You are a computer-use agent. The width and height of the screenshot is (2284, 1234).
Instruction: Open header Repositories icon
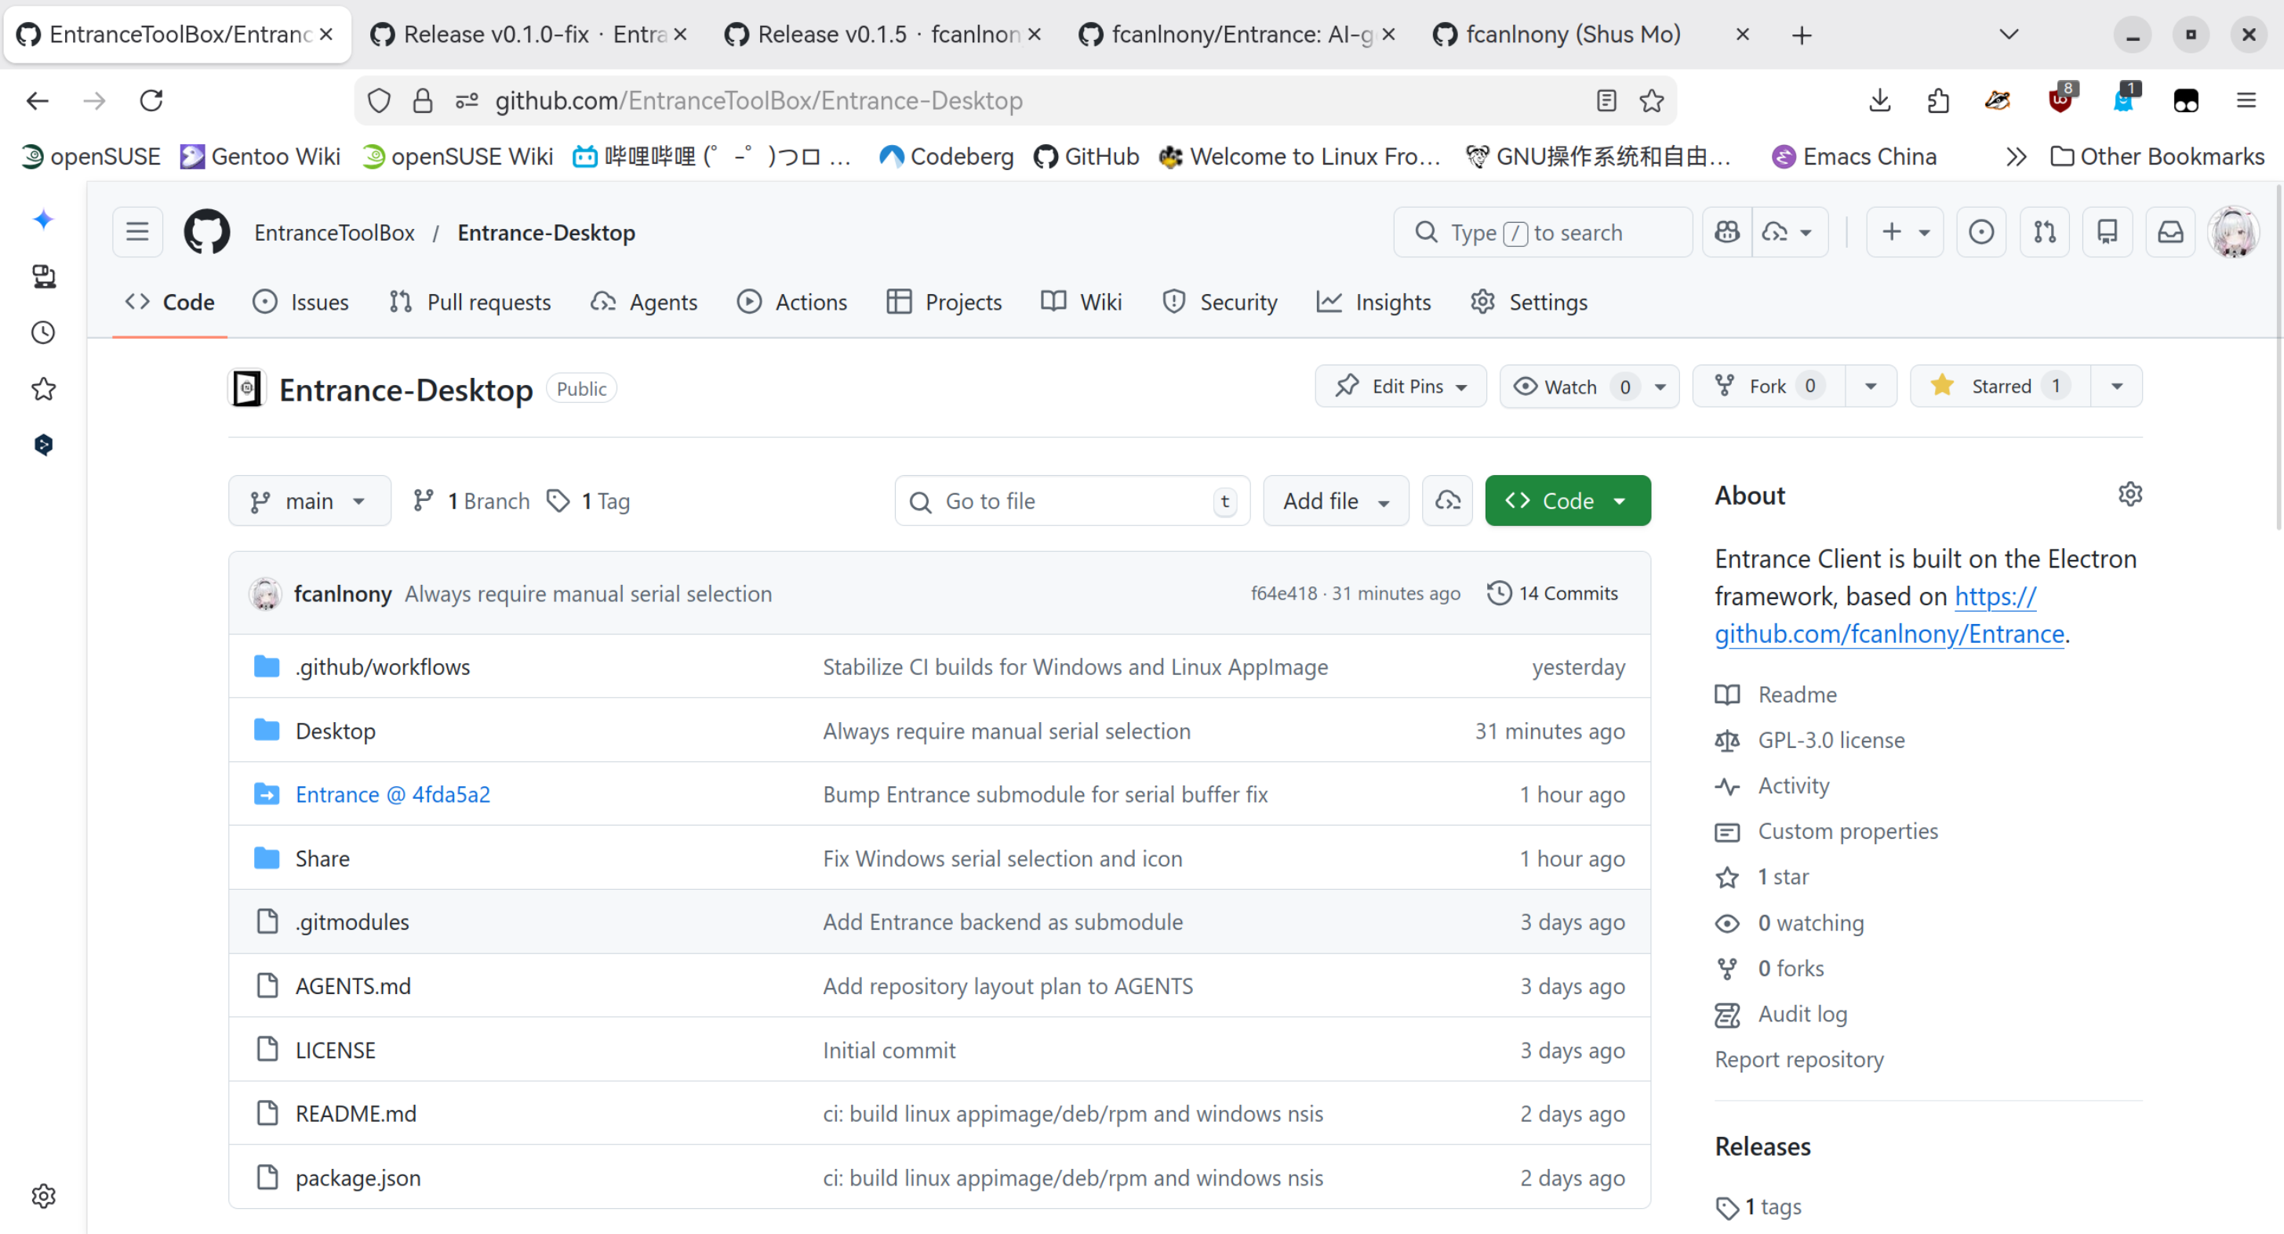2108,232
